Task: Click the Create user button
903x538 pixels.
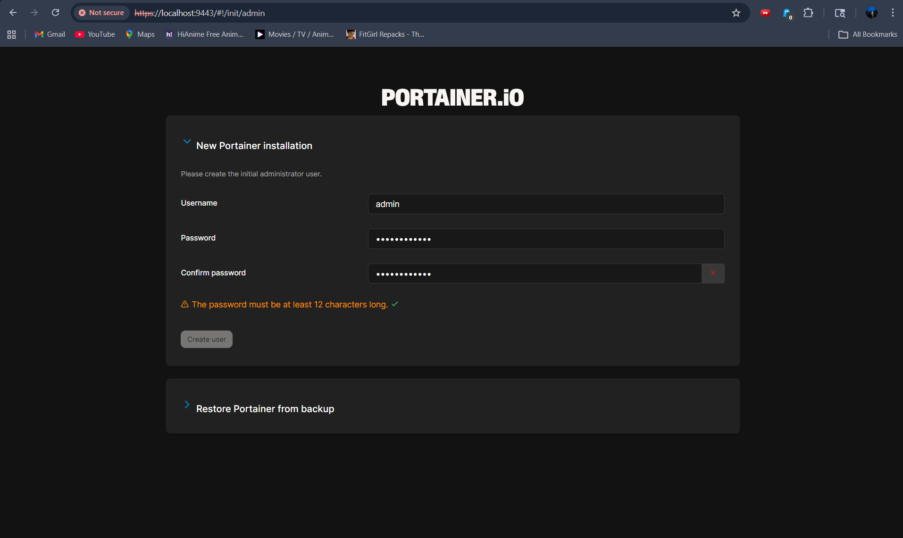Action: 206,339
